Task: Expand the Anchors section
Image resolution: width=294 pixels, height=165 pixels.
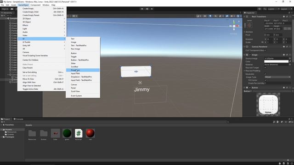Action: 244,32
